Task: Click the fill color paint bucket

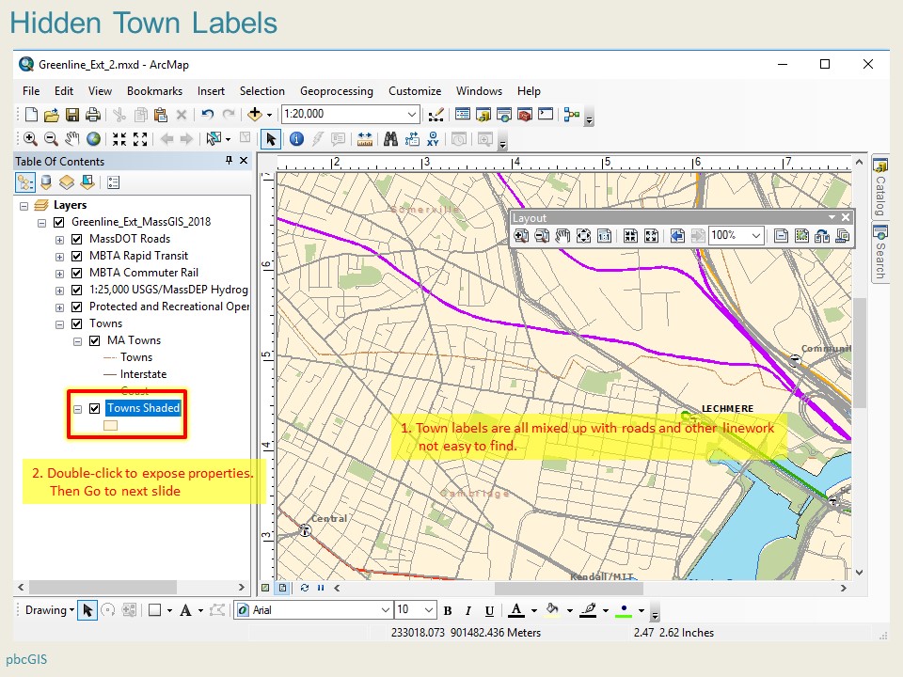Action: 552,610
